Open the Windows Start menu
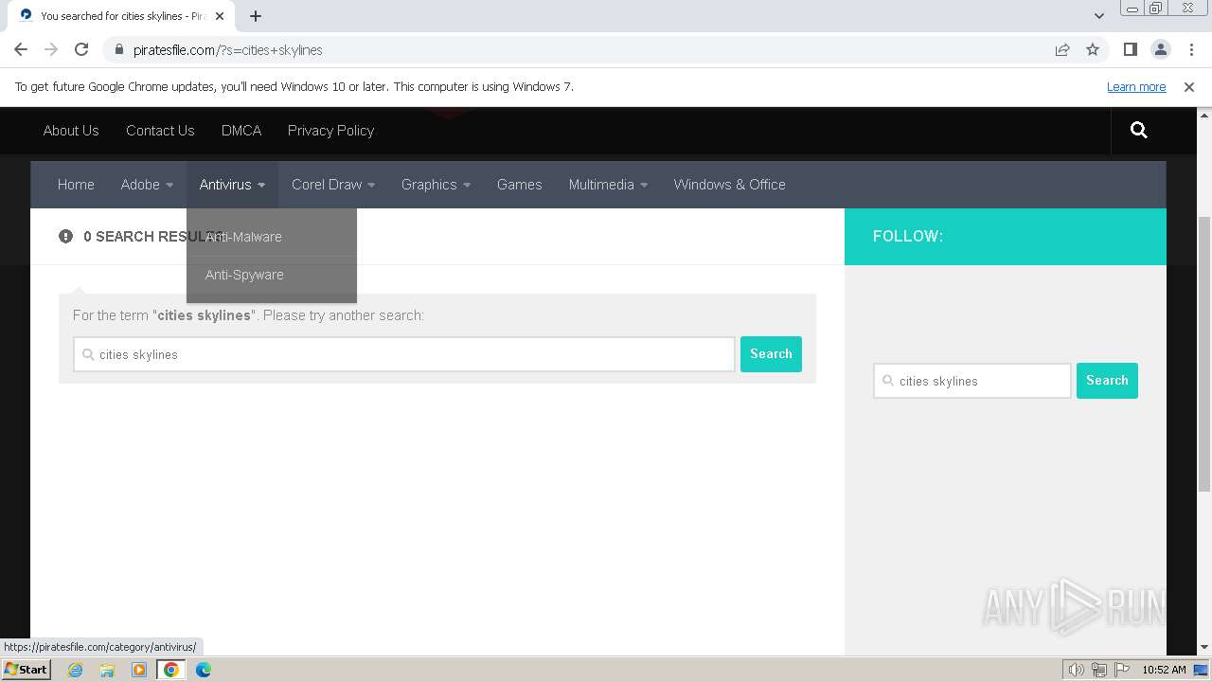1212x682 pixels. click(26, 669)
